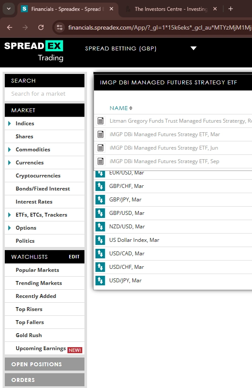
Task: Open the Shares market
Action: [x=44, y=137]
